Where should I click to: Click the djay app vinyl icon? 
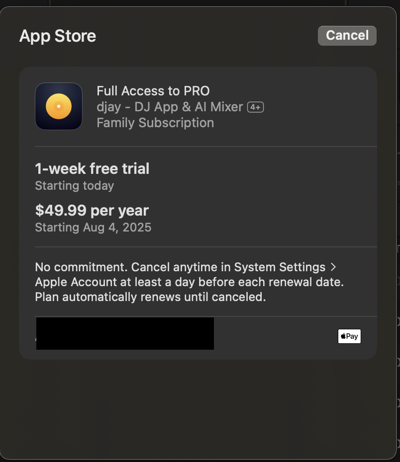click(x=59, y=106)
